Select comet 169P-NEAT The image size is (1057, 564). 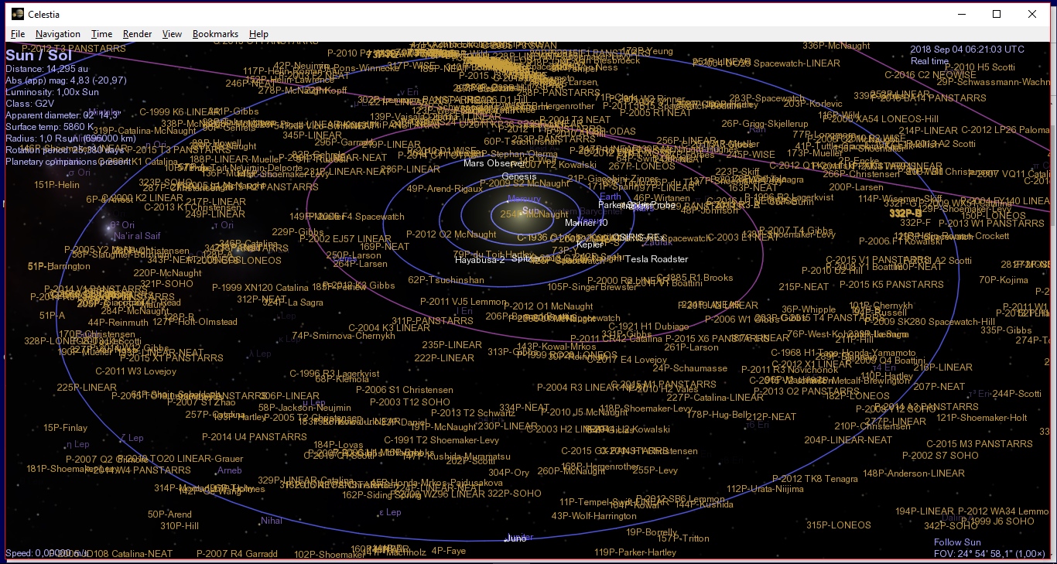[385, 247]
